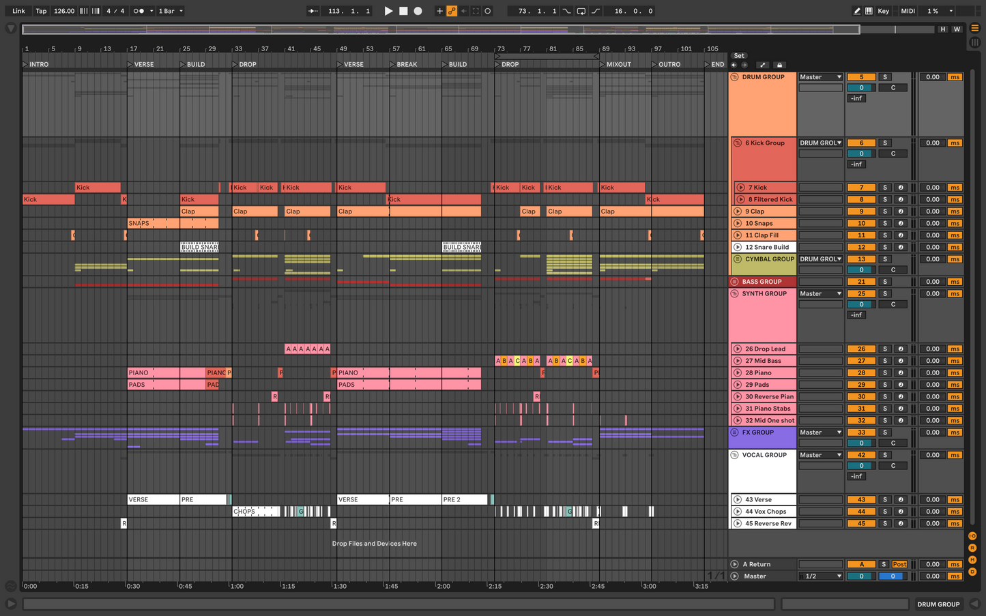Toggle the Automation Arm button

click(x=452, y=11)
